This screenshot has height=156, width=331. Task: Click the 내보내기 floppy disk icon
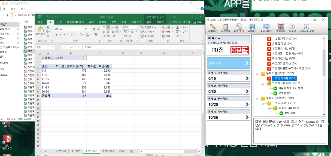[252, 27]
